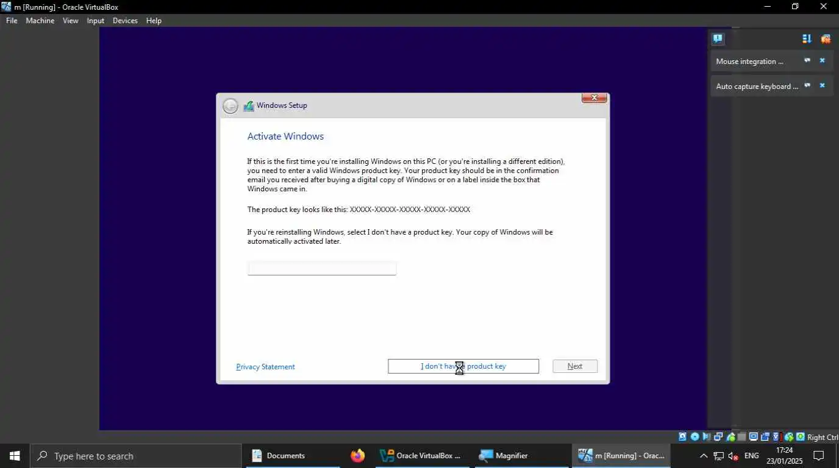This screenshot has width=839, height=468.
Task: Click "I don't have a product key"
Action: [463, 366]
